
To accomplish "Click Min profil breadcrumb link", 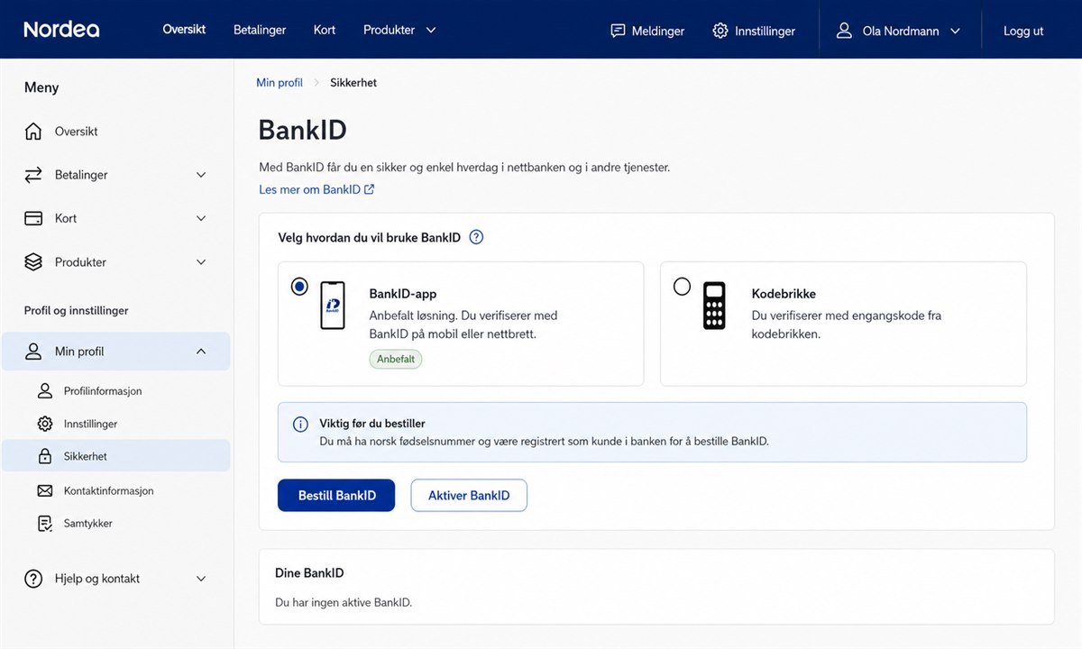I will pos(280,82).
